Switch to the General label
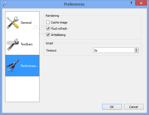Screen dimensions: 149x115 26,23
